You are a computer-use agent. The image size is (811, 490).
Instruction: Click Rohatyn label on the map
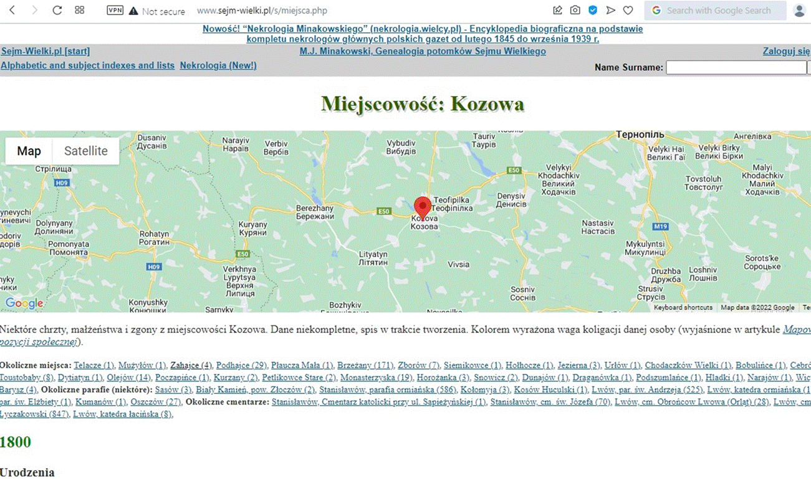tap(154, 239)
